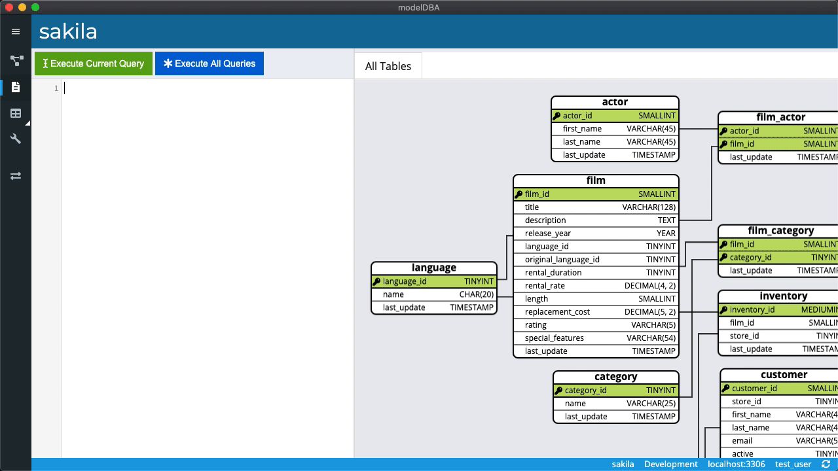The width and height of the screenshot is (838, 471).
Task: Run Execute All Queries
Action: (x=209, y=63)
